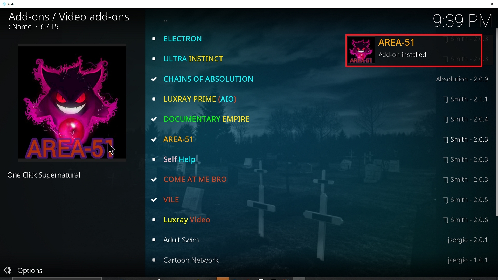Viewport: 498px width, 280px height.
Task: Close the Kodi window
Action: coord(492,4)
